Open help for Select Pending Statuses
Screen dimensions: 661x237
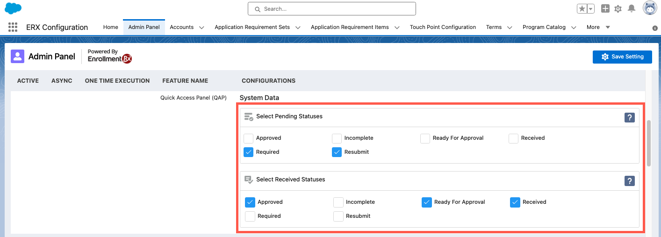click(x=630, y=118)
